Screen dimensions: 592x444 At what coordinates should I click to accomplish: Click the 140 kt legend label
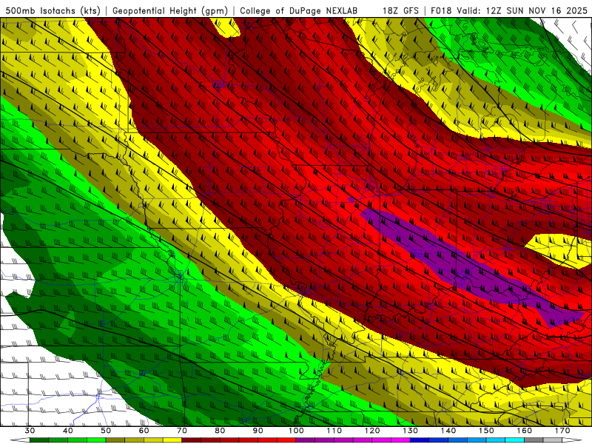click(448, 431)
